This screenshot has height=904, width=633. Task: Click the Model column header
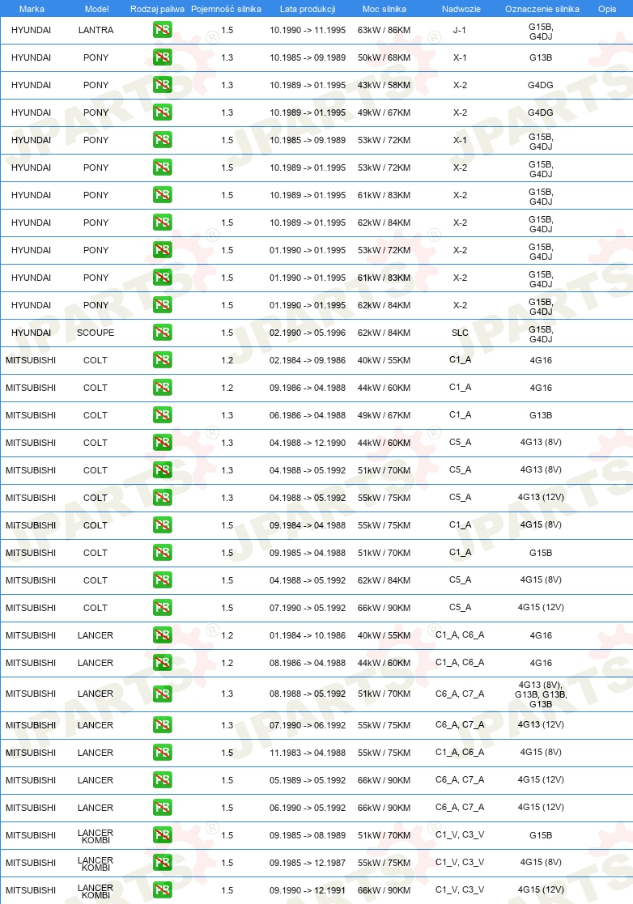96,9
